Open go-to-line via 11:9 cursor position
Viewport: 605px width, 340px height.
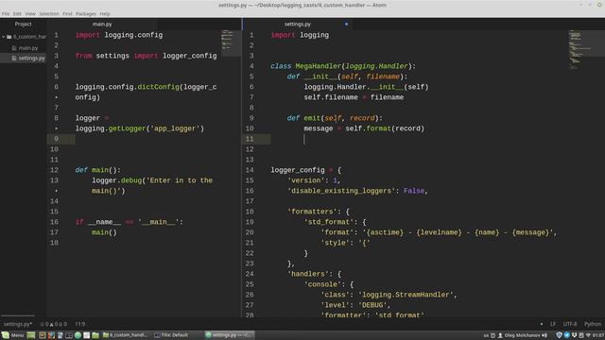point(80,324)
